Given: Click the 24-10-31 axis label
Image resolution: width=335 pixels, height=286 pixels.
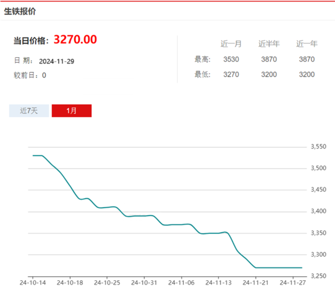Looking at the screenshot, I should coord(144,282).
